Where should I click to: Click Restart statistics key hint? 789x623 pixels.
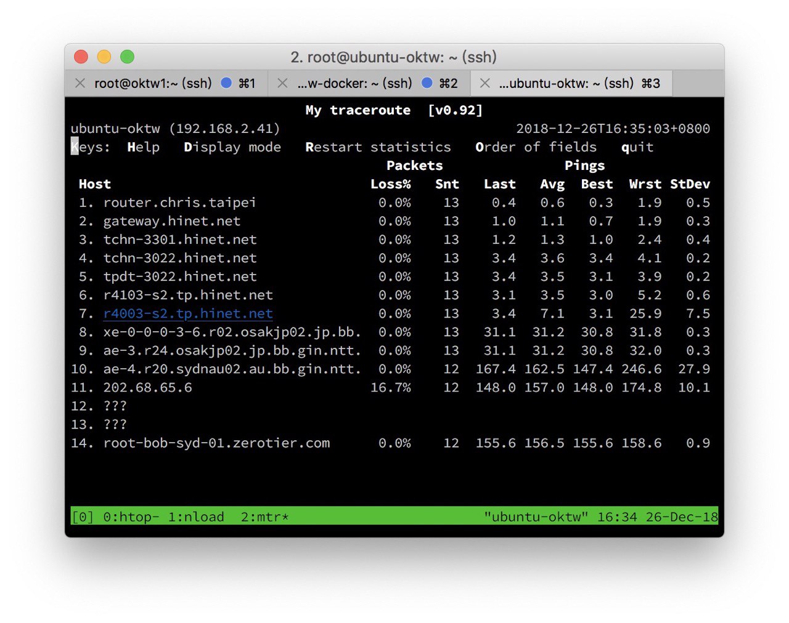pos(378,147)
